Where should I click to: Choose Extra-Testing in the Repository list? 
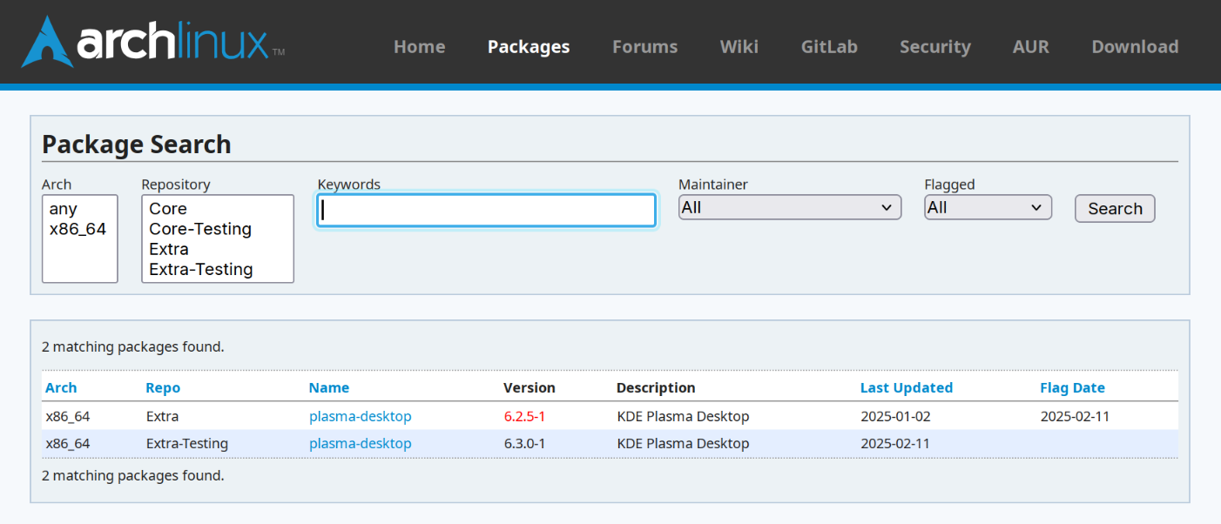pos(217,269)
